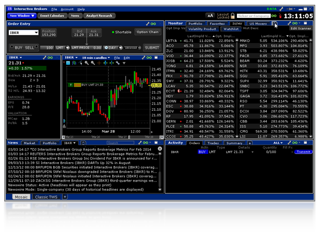Screen dimensions: 320x242
Task: Open the ALL filter dropdown in Activity panel
Action: click(278, 143)
